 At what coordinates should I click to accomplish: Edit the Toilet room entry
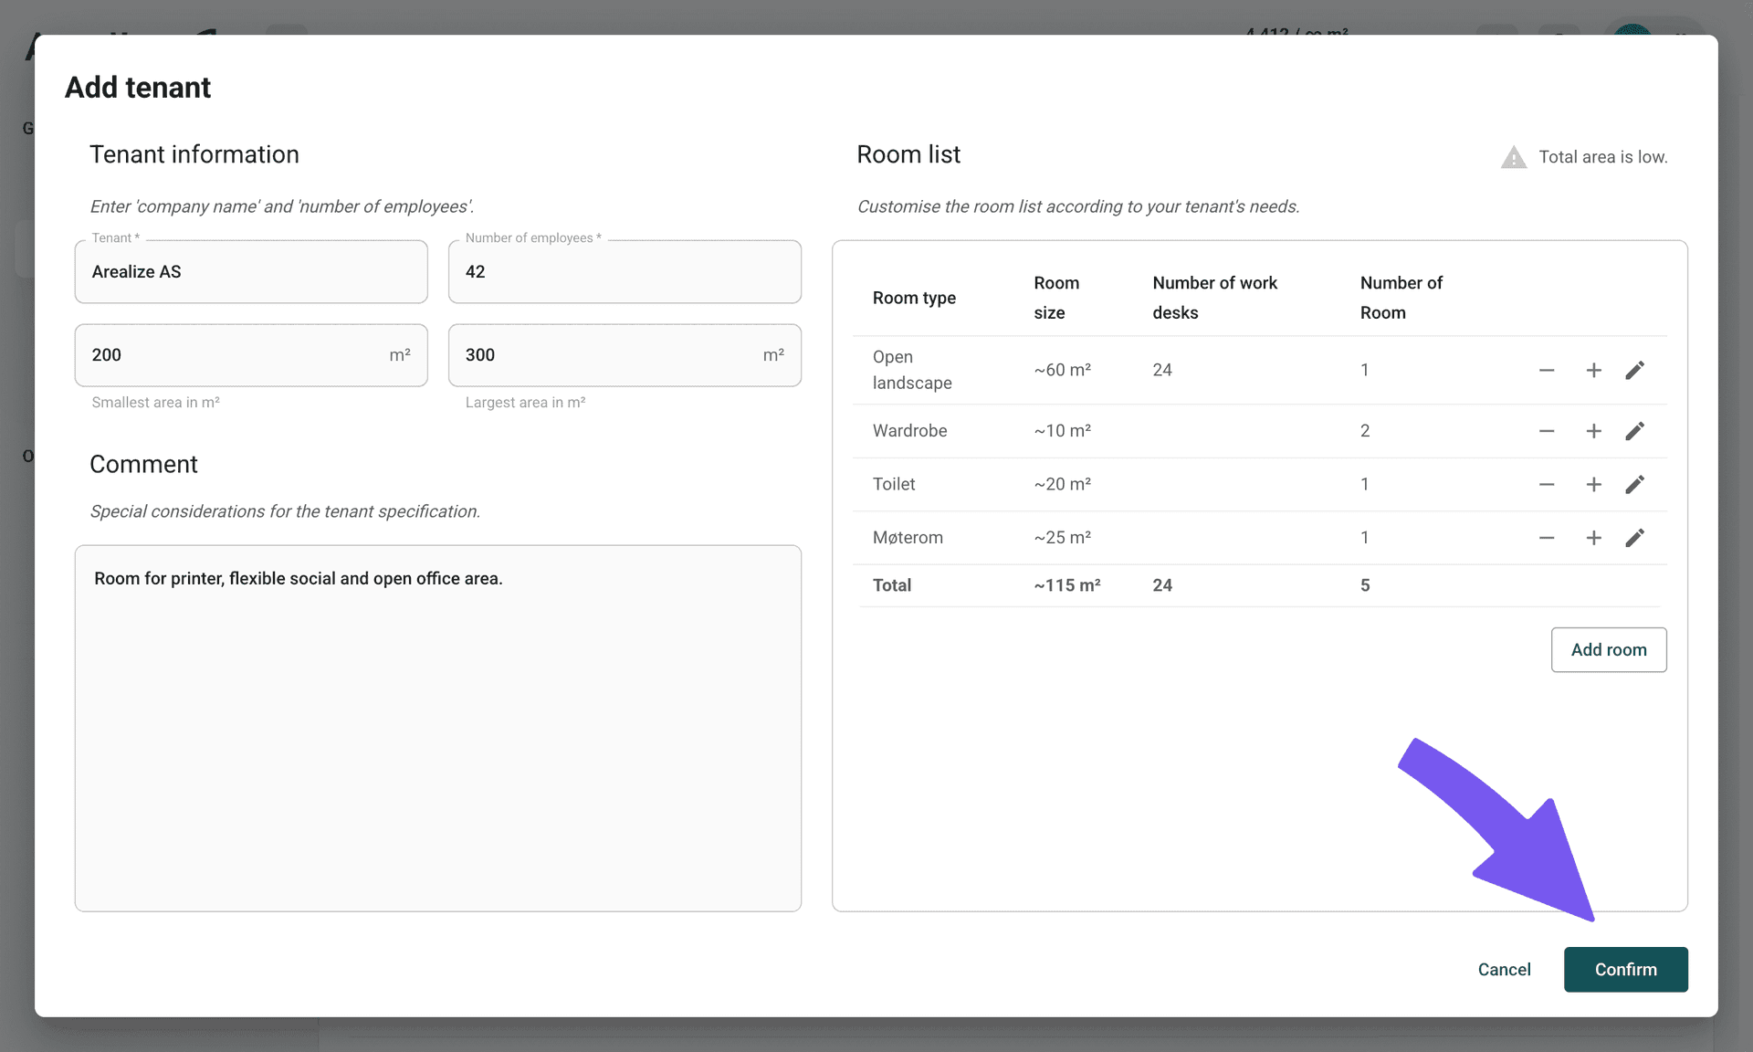point(1634,484)
